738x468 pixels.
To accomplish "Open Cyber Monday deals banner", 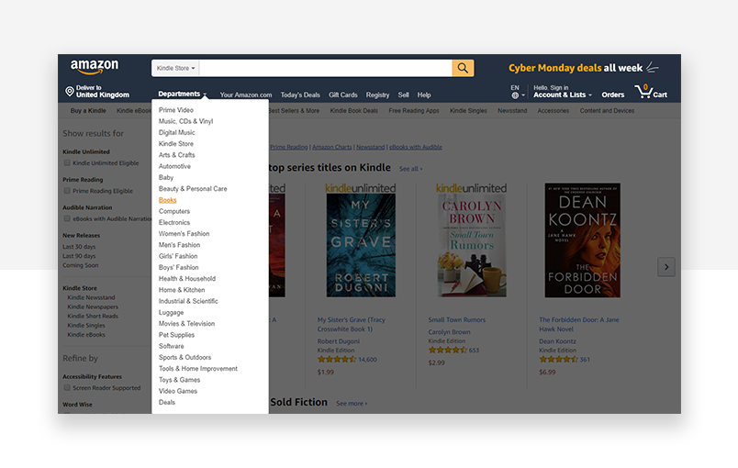I will click(583, 68).
